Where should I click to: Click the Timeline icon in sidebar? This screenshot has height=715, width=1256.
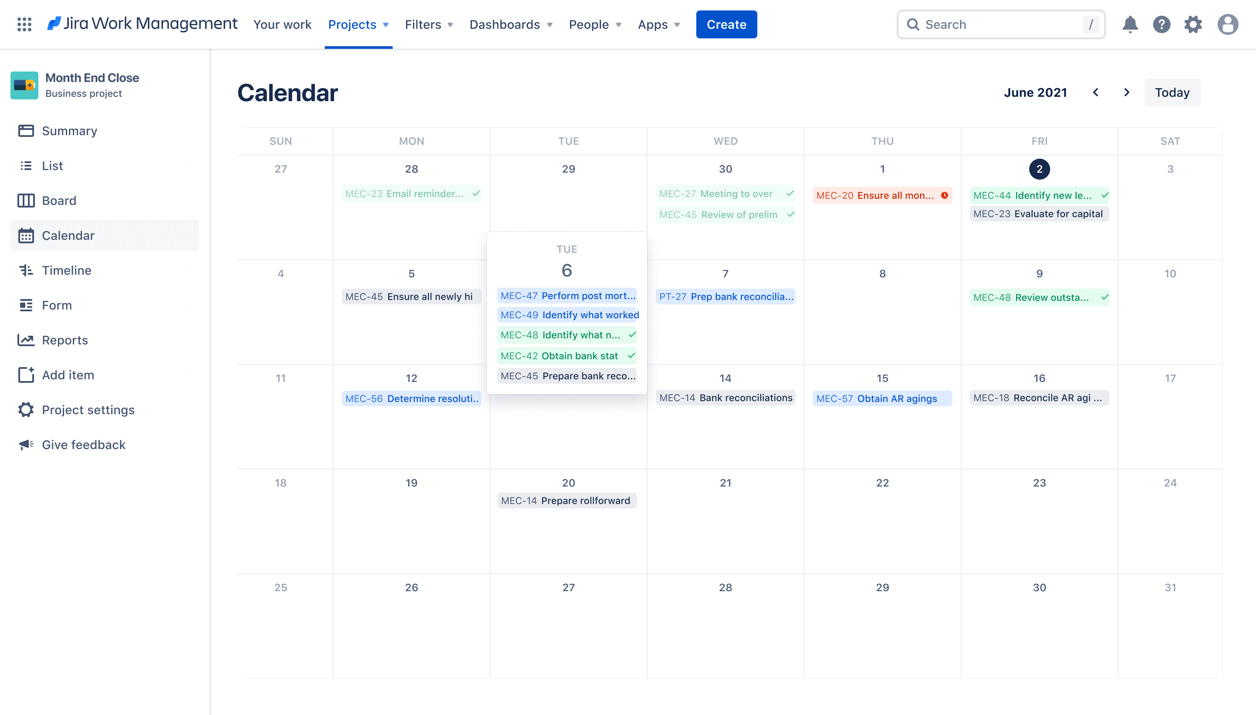click(x=26, y=270)
